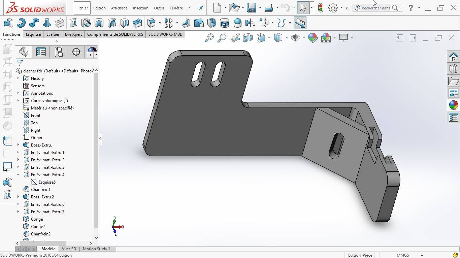Viewport: 460px width, 258px height.
Task: Expand the Boss.-Extru.1 feature node
Action: point(18,145)
